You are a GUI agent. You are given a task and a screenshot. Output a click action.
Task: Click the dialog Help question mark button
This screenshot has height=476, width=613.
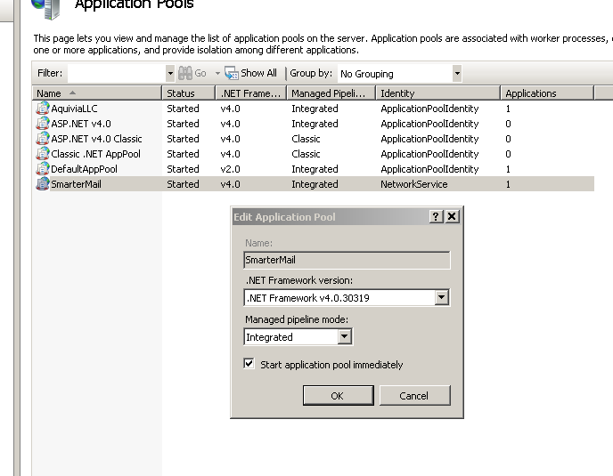tap(436, 217)
